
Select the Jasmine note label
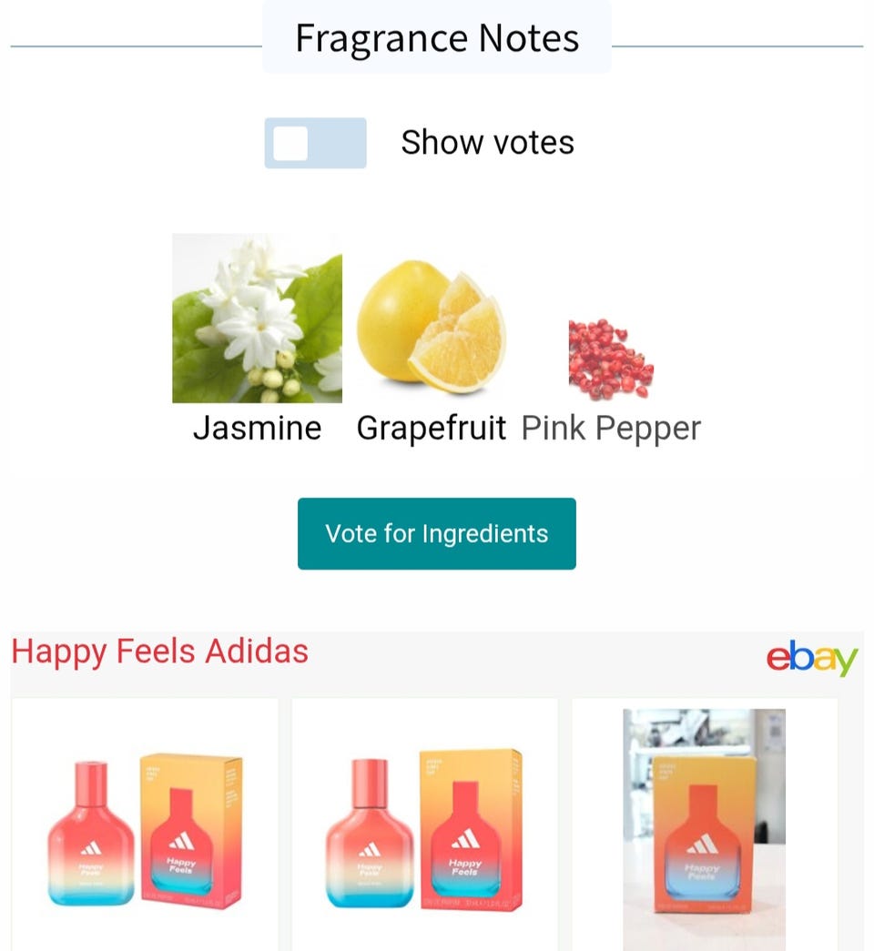tap(258, 429)
